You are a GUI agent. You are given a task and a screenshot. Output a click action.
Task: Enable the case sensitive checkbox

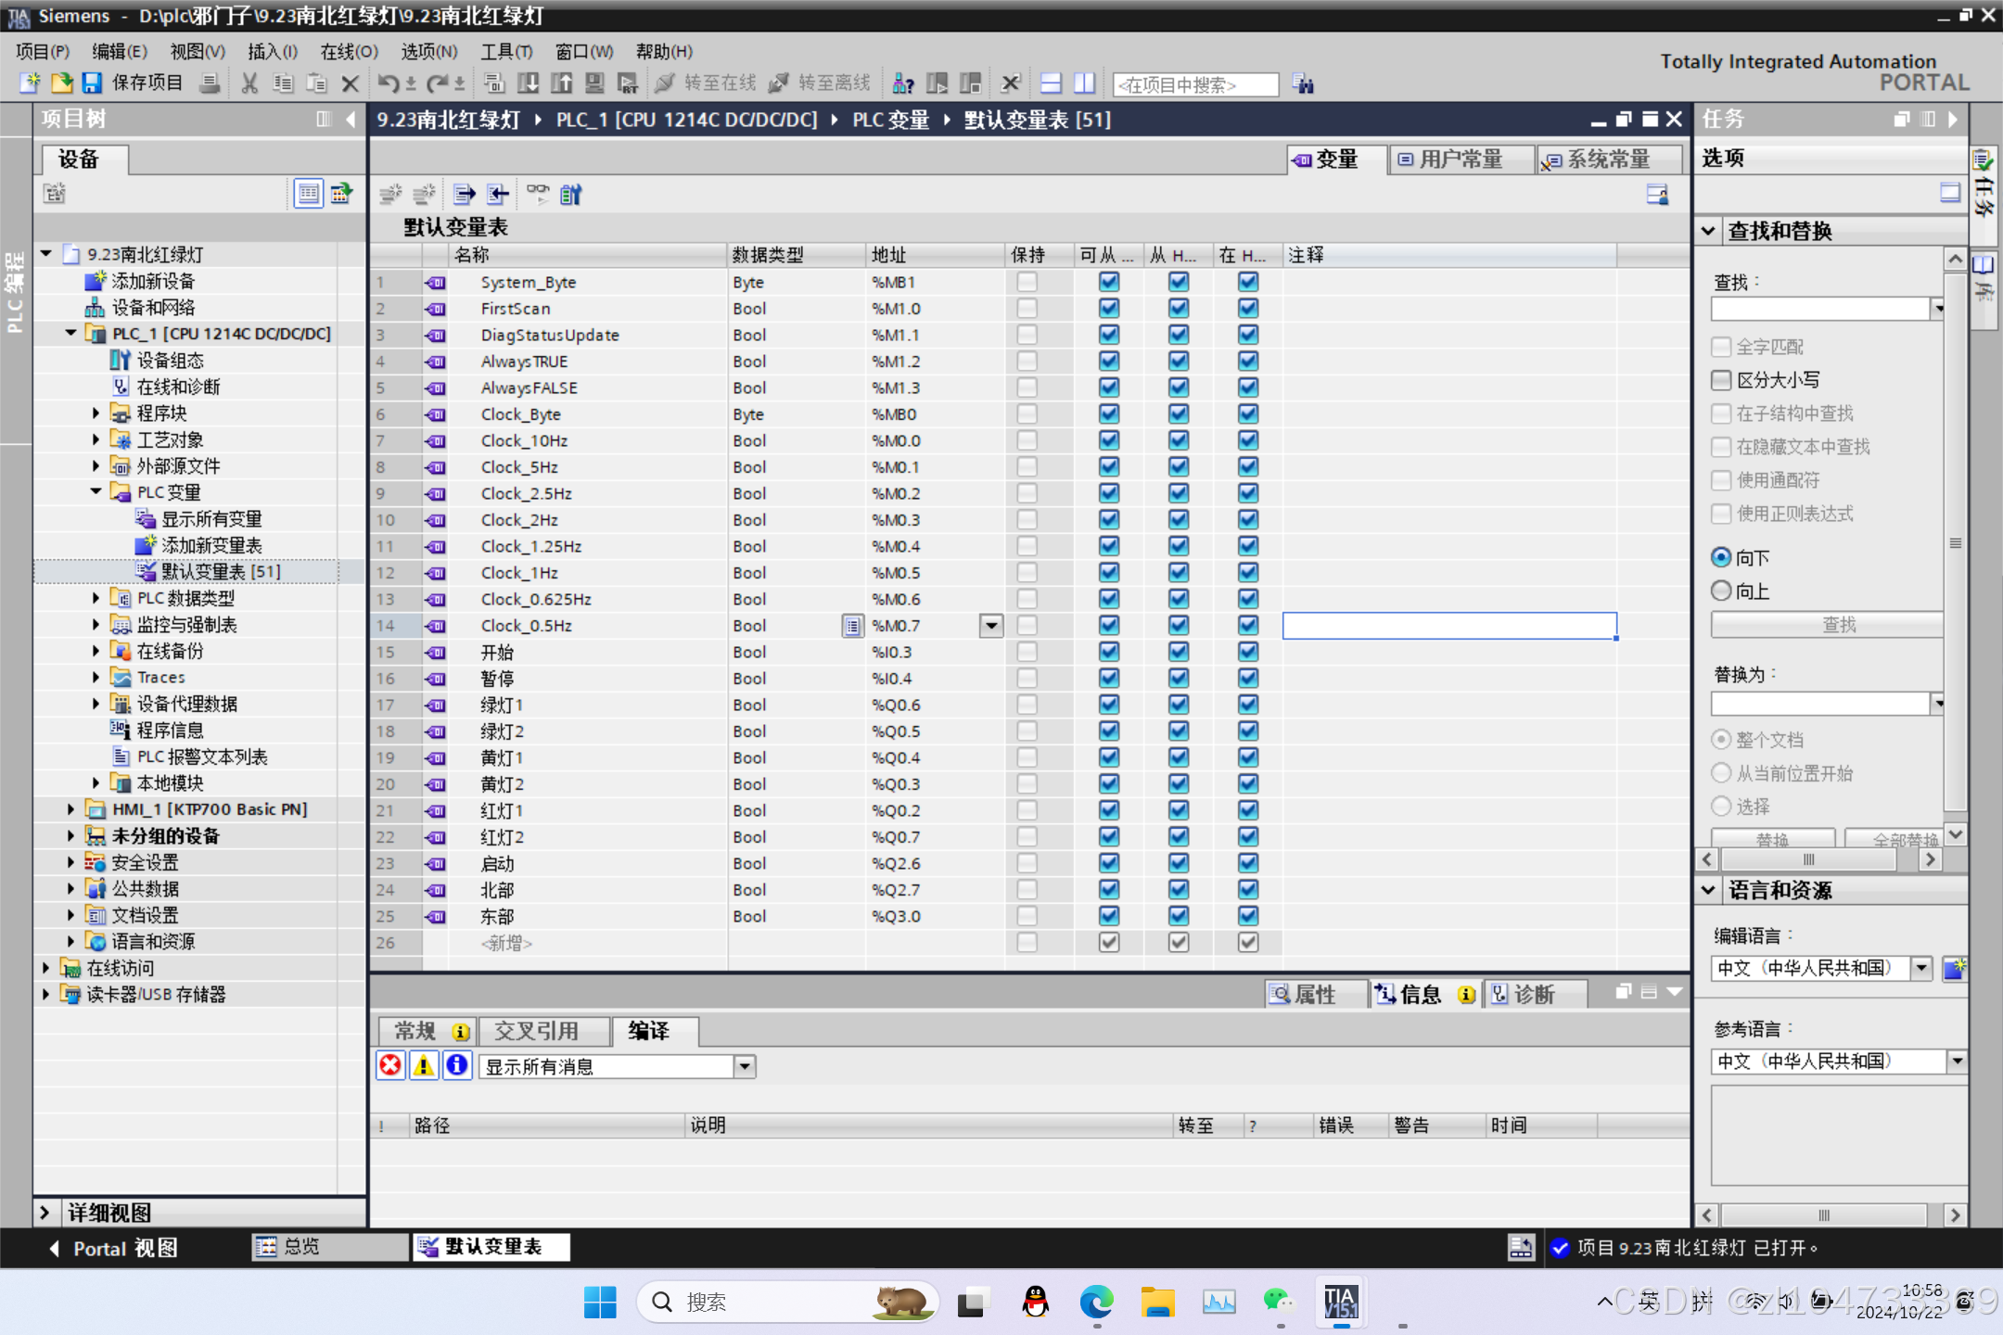pyautogui.click(x=1721, y=380)
